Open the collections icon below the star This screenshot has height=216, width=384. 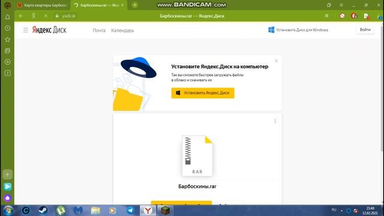pos(8,50)
